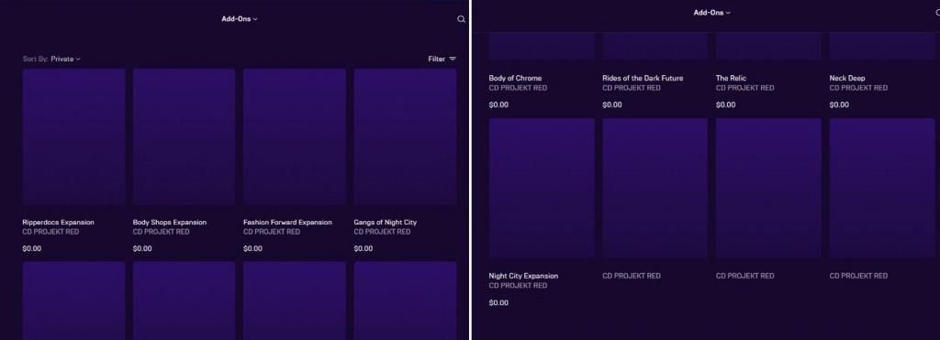This screenshot has height=340, width=940.
Task: Open the Body of Chrome title link
Action: coord(515,78)
